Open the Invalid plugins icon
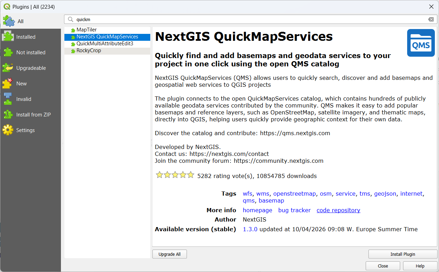Image resolution: width=439 pixels, height=272 pixels. (x=8, y=99)
